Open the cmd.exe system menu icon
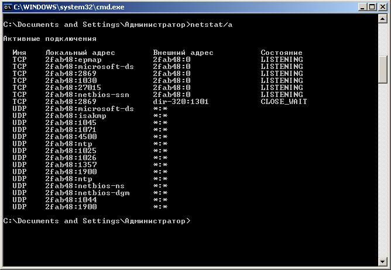391x270 pixels. 8,7
